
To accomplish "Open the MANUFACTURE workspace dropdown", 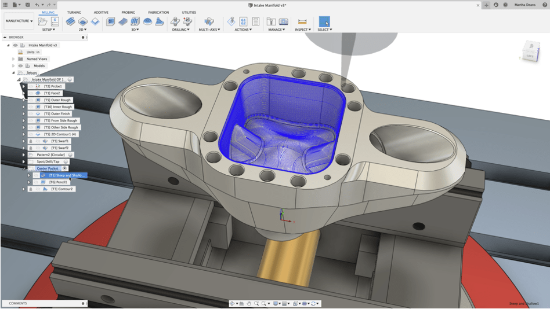I will tap(19, 21).
